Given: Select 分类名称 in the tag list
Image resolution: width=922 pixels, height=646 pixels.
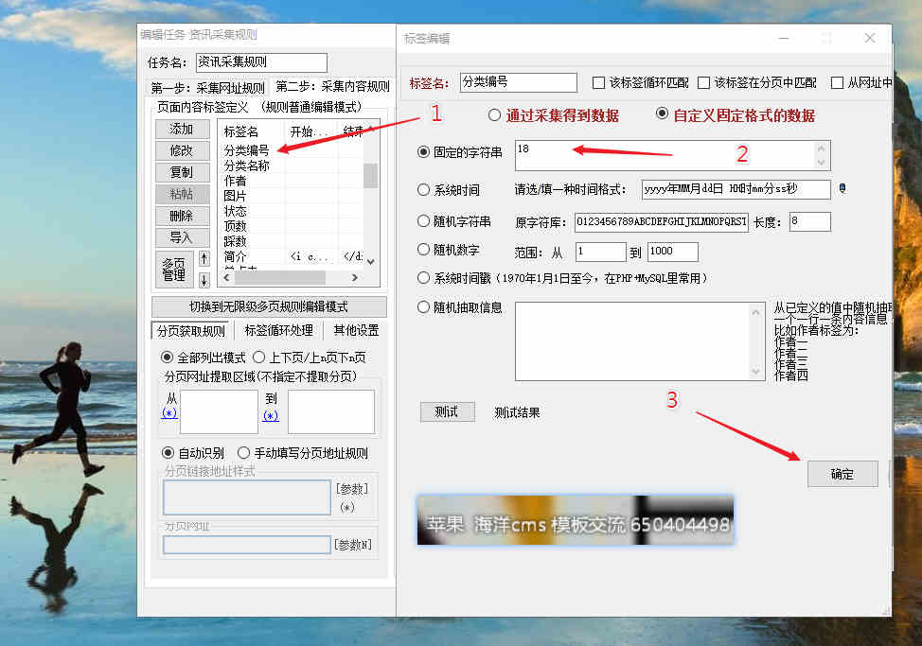Looking at the screenshot, I should click(246, 166).
